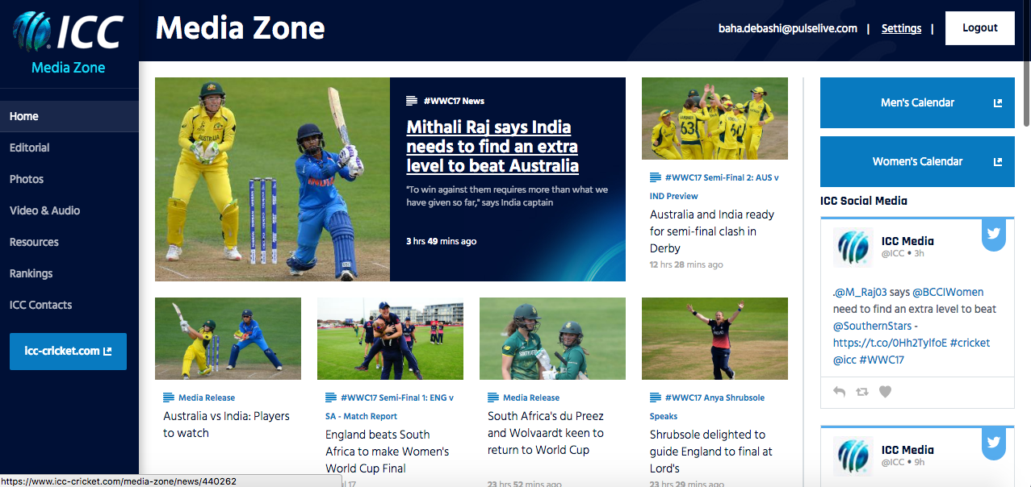1031x487 pixels.
Task: Click article icon beside Australia vs India Media Release
Action: click(x=169, y=398)
